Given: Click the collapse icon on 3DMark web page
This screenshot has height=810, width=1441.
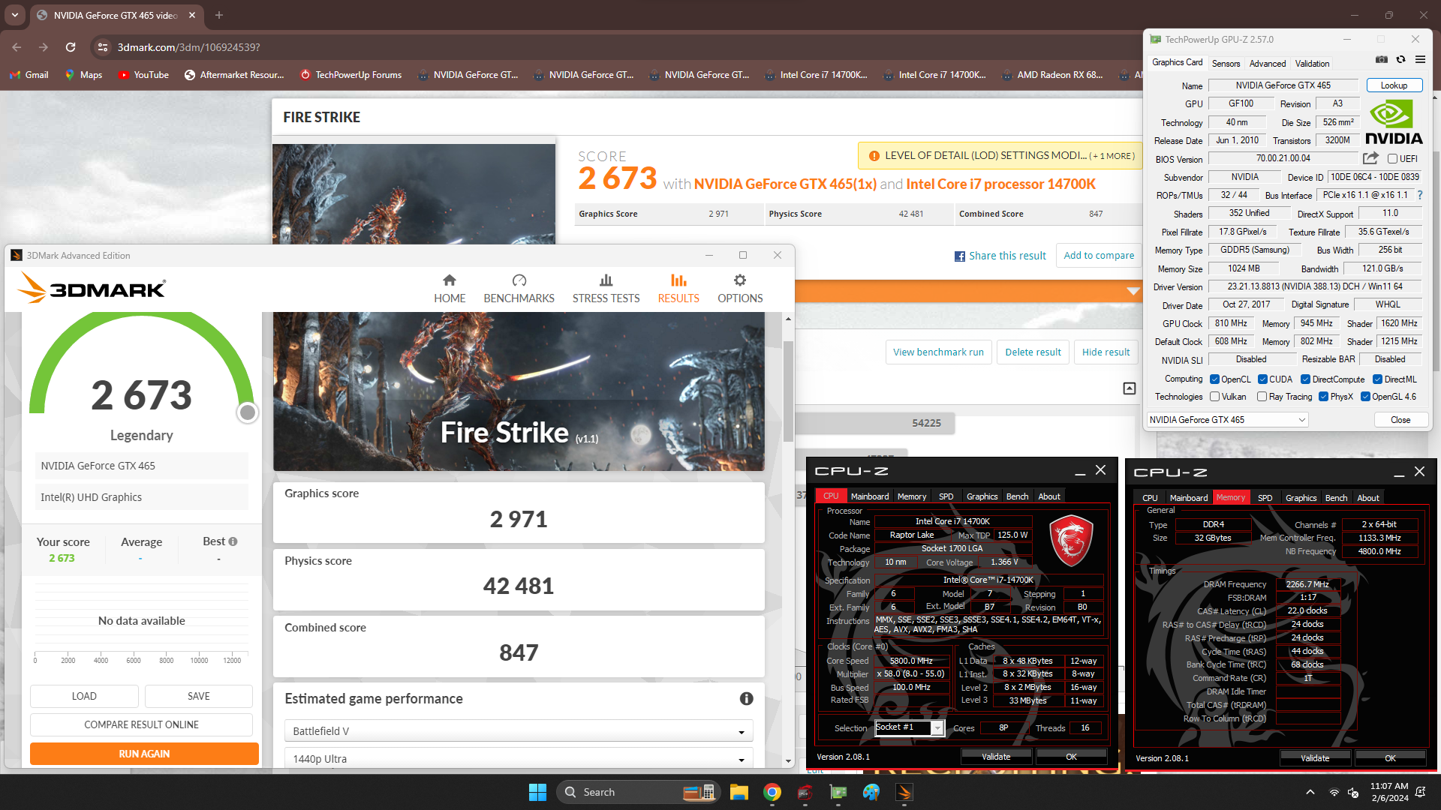Looking at the screenshot, I should (1129, 388).
